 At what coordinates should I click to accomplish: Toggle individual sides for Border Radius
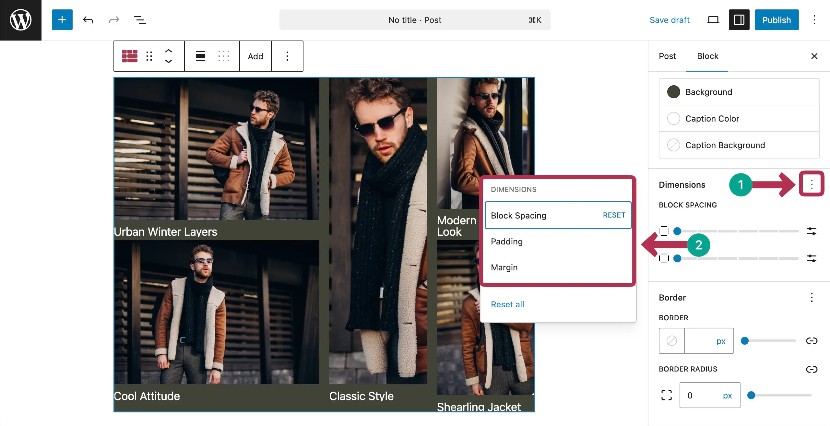pos(812,369)
